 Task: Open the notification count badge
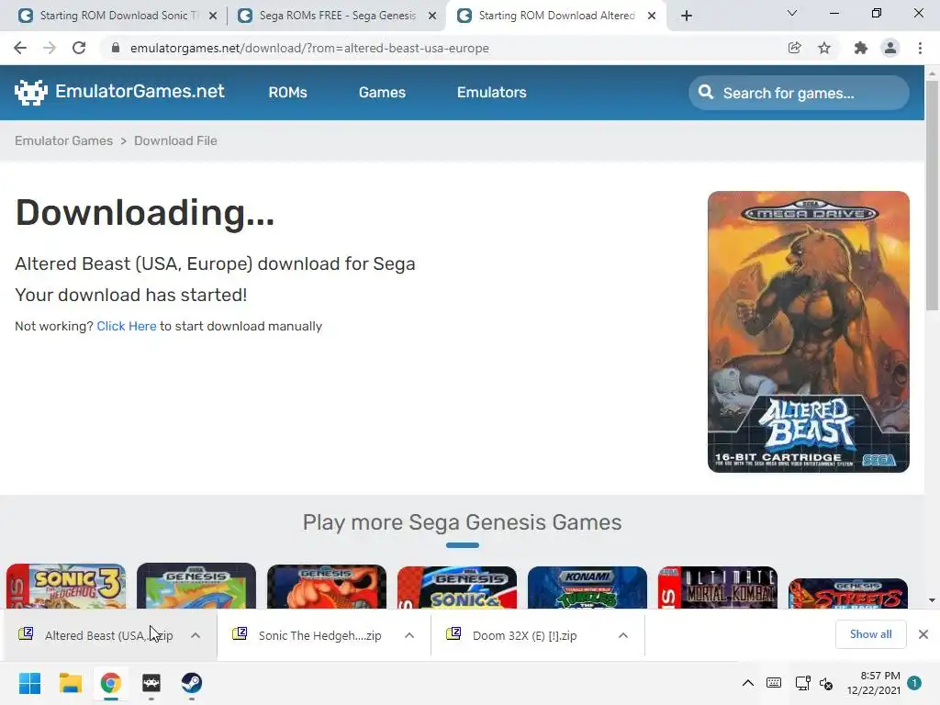914,683
